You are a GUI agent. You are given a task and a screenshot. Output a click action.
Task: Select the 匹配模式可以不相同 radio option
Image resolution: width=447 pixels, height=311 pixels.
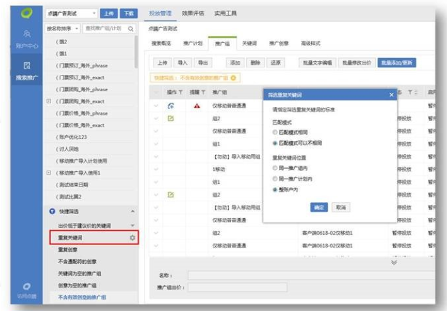275,143
